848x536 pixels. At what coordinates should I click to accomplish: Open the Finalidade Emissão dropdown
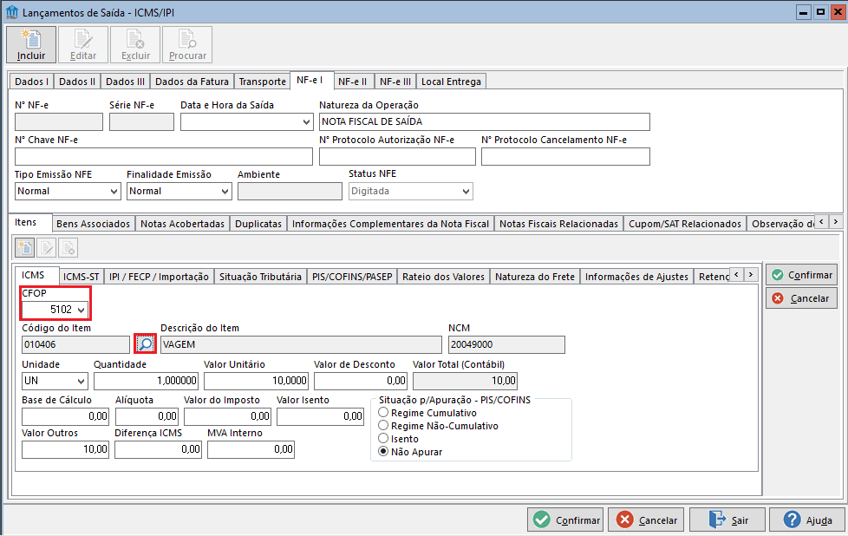(x=225, y=192)
